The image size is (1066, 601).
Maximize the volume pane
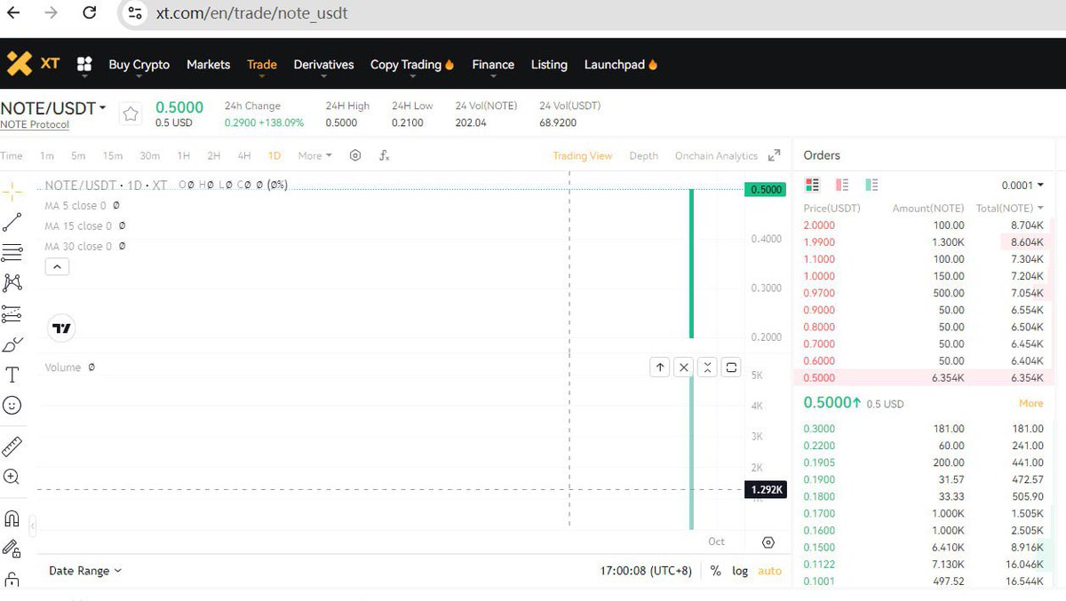(x=731, y=367)
